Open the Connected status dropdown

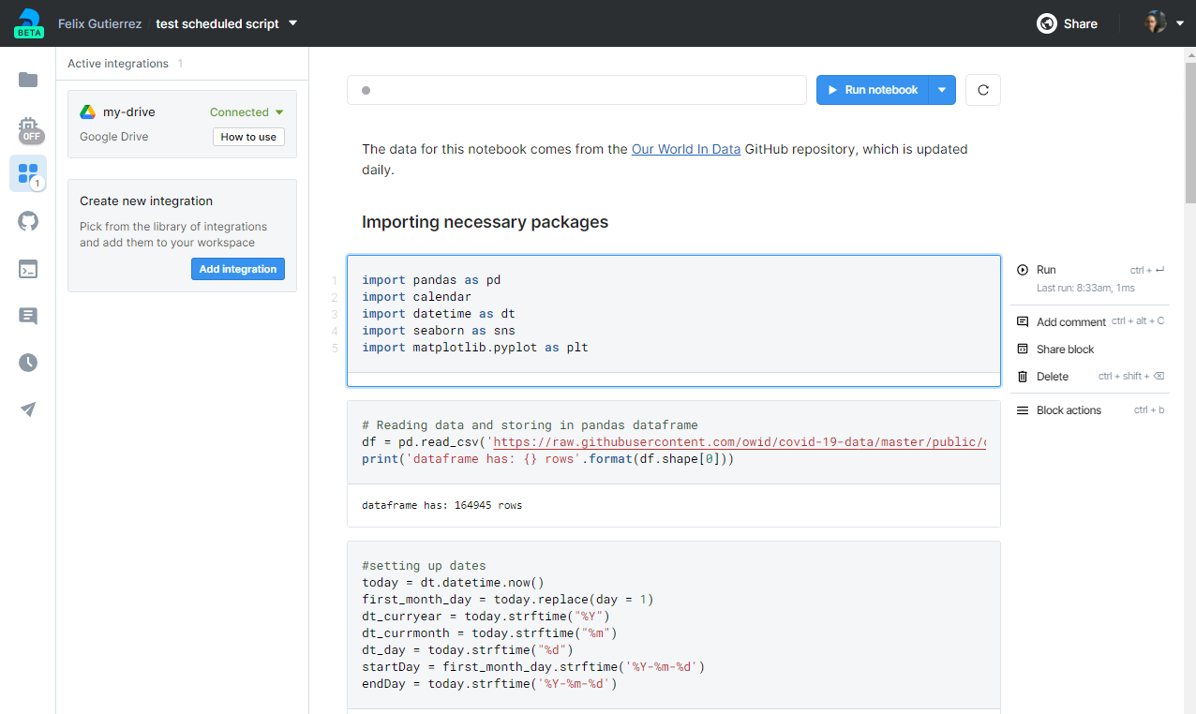click(x=247, y=112)
